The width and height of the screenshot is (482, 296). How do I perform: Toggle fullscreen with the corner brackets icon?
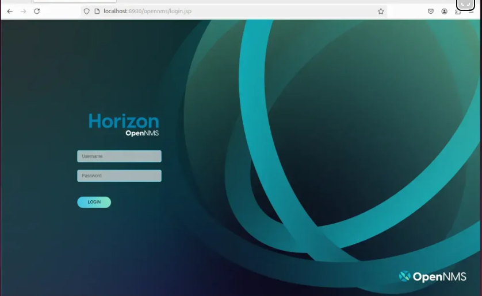[x=466, y=3]
